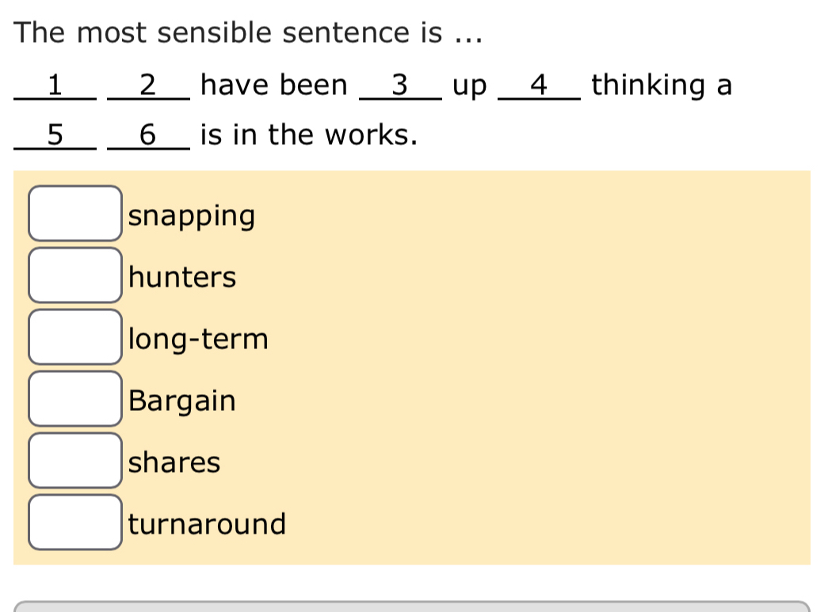Image resolution: width=828 pixels, height=612 pixels.
Task: Click the word "Bargain"
Action: [181, 401]
